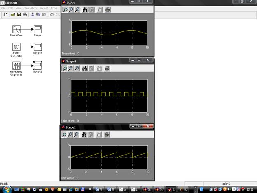Select the Zoom tool in Scope window
The width and height of the screenshot is (257, 193).
tap(65, 9)
